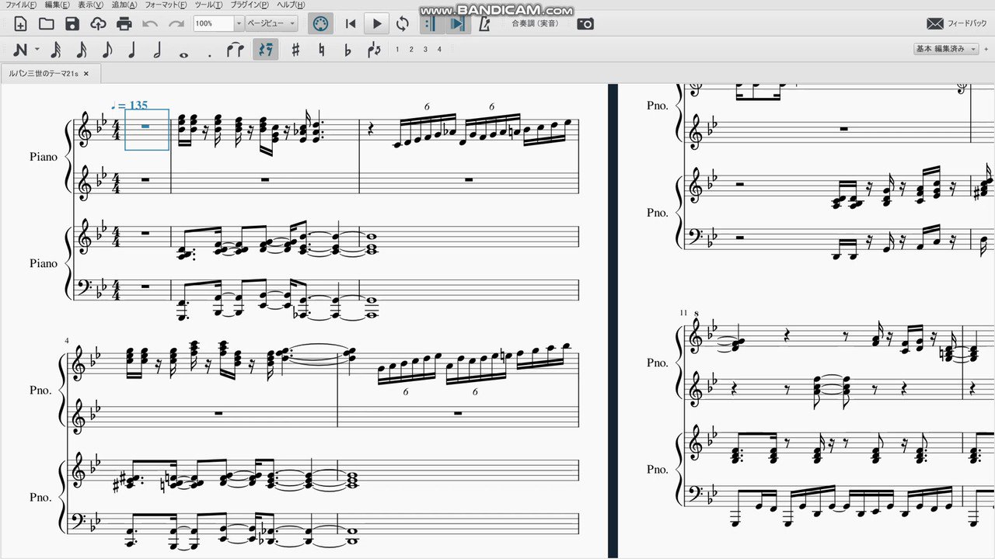Screen dimensions: 995x559
Task: Rewind playback to the start
Action: pyautogui.click(x=351, y=23)
